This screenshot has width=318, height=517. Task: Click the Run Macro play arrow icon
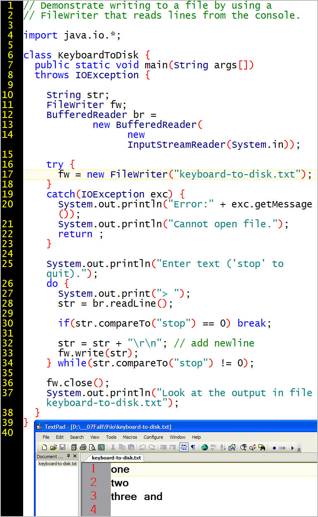pos(292,448)
